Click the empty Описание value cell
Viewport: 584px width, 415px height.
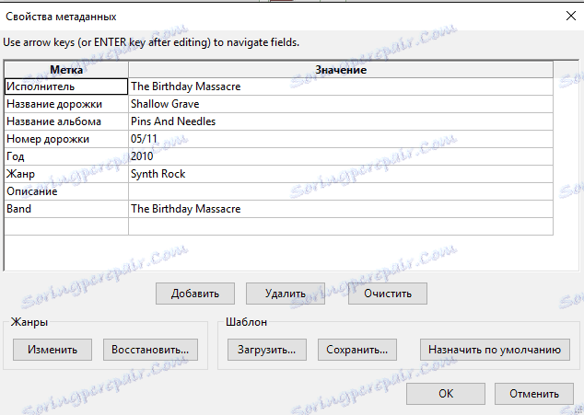(x=341, y=191)
